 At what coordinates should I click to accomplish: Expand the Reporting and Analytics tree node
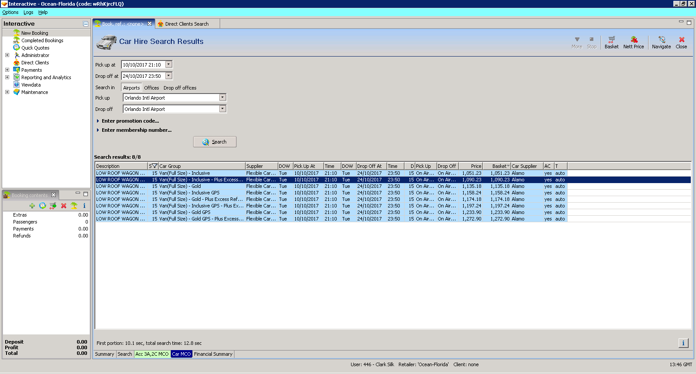(7, 77)
